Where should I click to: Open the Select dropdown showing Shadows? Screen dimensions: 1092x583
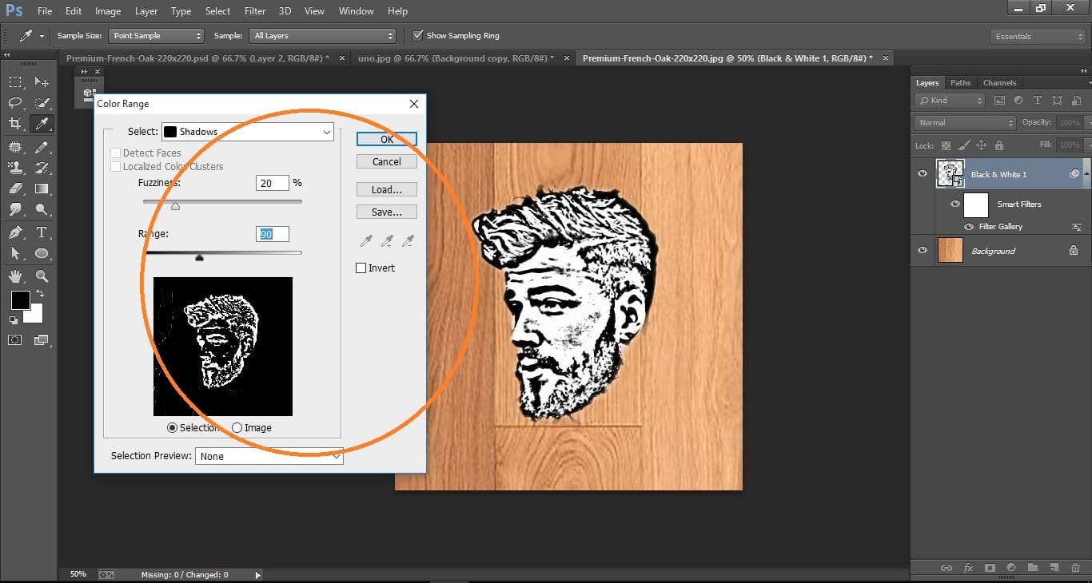pos(247,131)
